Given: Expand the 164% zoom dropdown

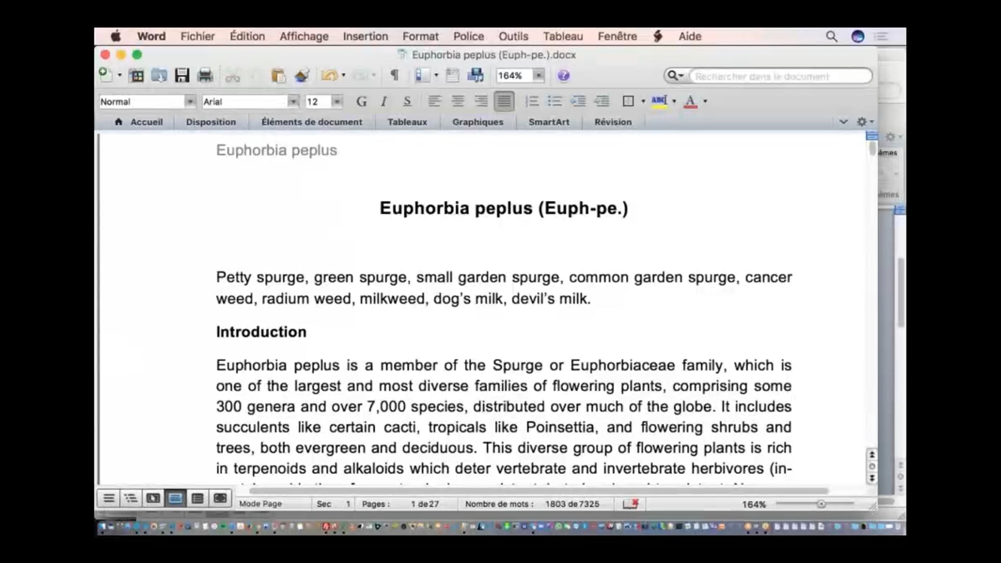Looking at the screenshot, I should [538, 76].
